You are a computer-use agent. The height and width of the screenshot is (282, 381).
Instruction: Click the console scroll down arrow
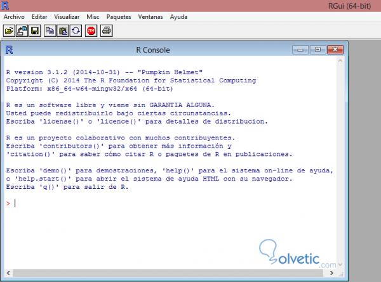click(x=340, y=264)
